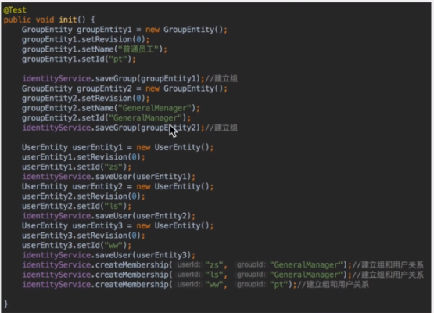Click the init method name

[x=68, y=20]
